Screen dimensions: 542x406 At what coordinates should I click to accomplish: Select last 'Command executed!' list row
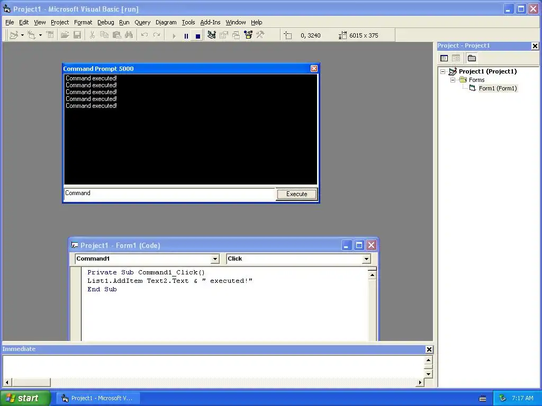91,106
